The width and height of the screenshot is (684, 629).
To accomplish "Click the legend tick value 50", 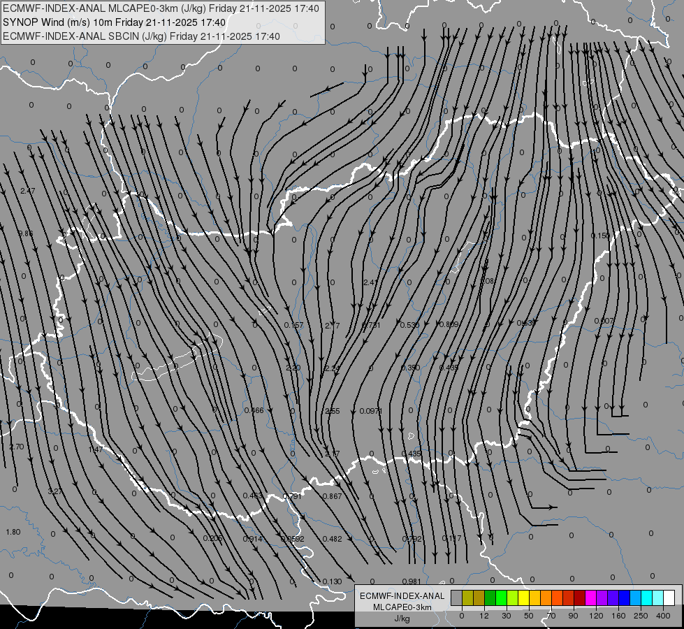I will point(528,616).
